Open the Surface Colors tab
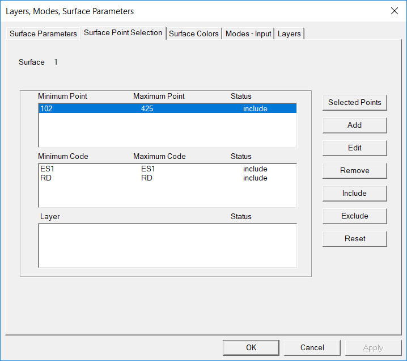The image size is (407, 361). point(193,33)
